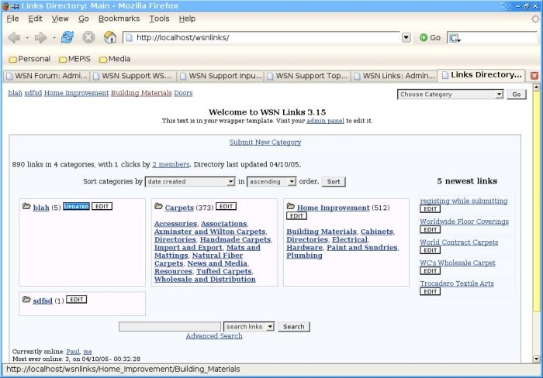Screen dimensions: 543x378
Task: Click the vertical page scrollbar
Action: pyautogui.click(x=535, y=225)
